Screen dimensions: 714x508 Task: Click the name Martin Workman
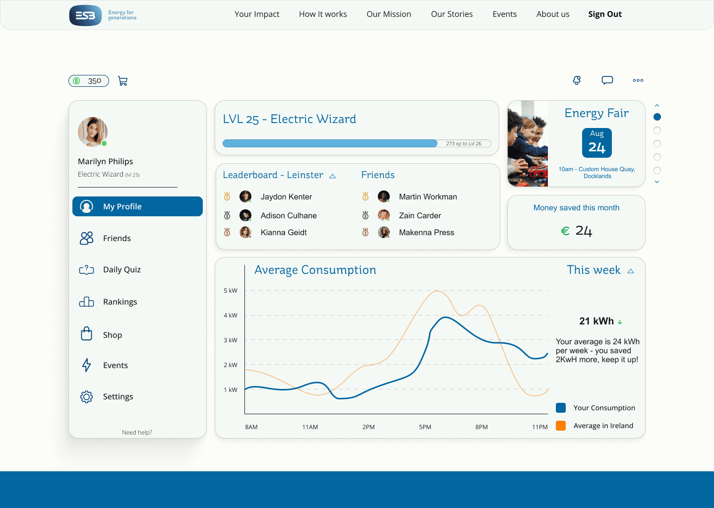click(x=428, y=196)
